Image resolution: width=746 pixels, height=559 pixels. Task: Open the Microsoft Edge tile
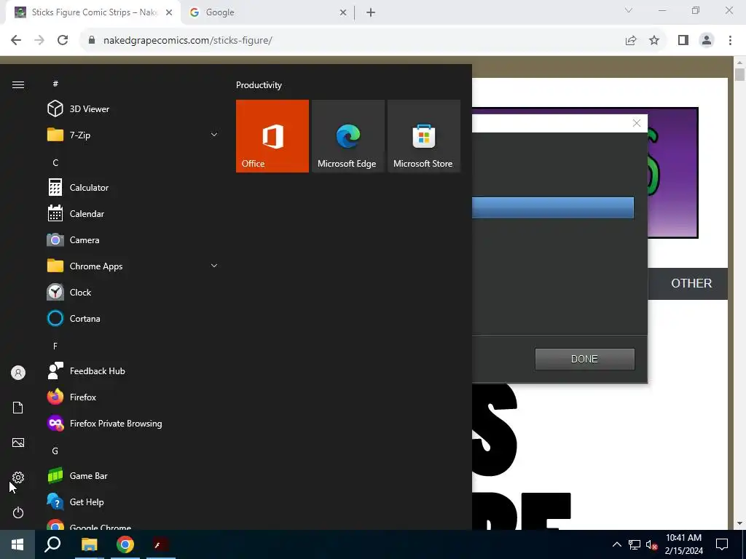[348, 136]
